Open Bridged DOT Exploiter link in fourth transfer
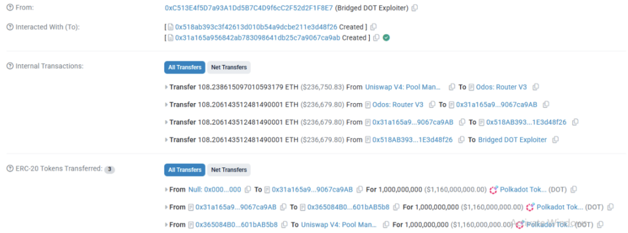This screenshot has width=628, height=233. coord(512,140)
